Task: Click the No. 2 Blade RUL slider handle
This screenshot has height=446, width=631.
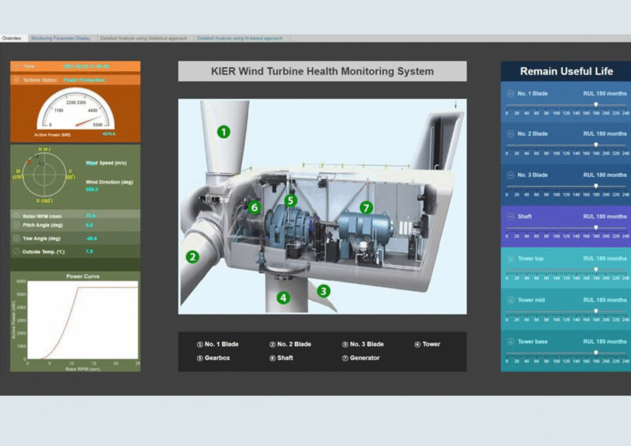Action: pos(596,144)
